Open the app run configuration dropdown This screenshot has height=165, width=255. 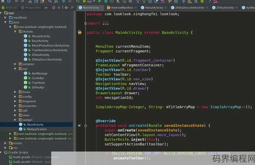tap(89, 1)
